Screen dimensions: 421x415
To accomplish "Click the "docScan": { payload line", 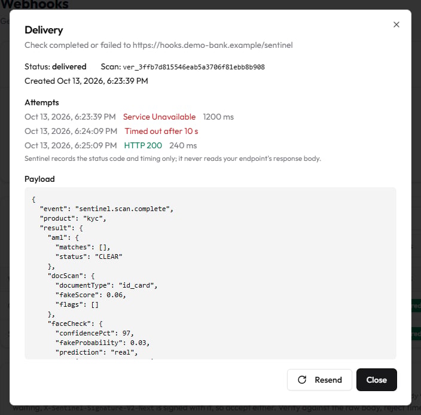I will click(71, 276).
